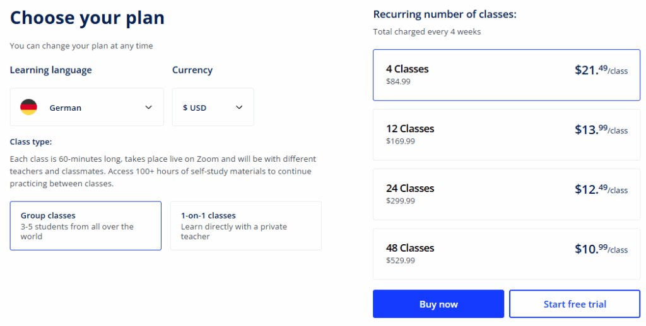Image resolution: width=646 pixels, height=326 pixels.
Task: Select the 4 Classes plan
Action: (506, 75)
